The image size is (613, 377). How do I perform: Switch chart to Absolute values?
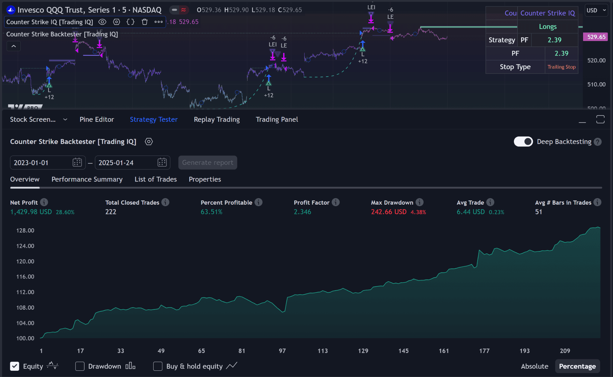535,366
